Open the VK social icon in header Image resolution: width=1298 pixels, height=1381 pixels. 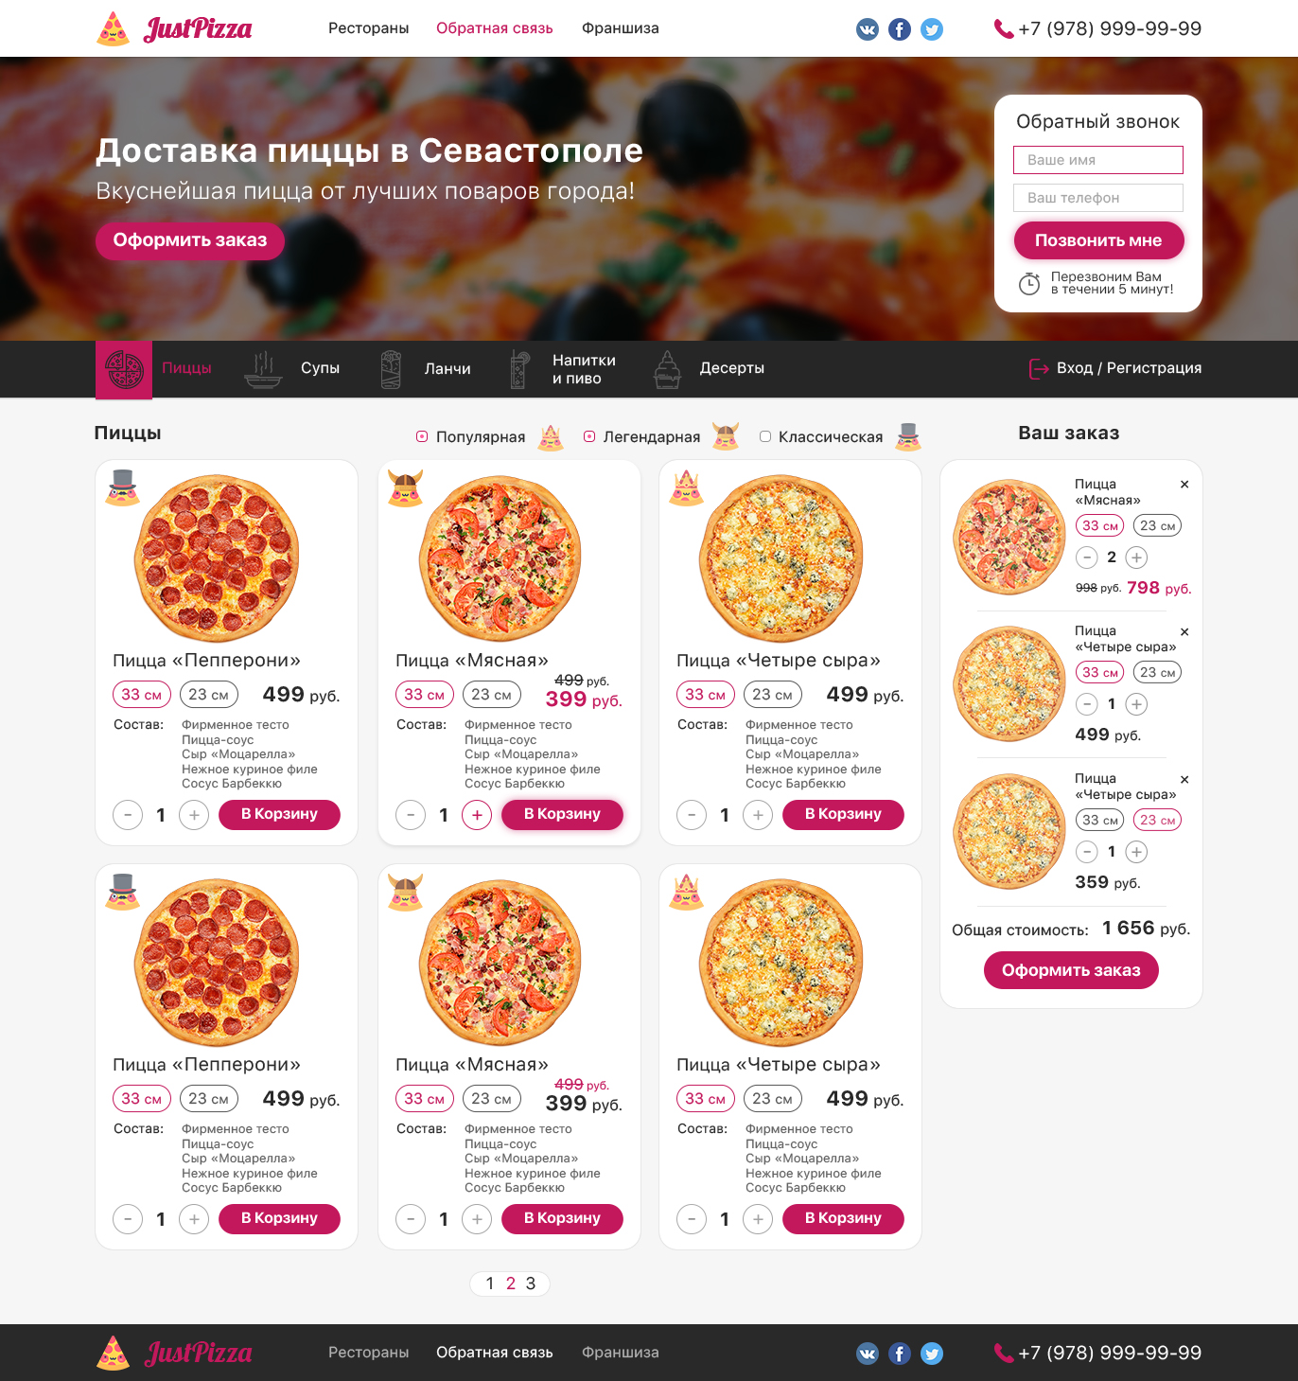(x=868, y=29)
